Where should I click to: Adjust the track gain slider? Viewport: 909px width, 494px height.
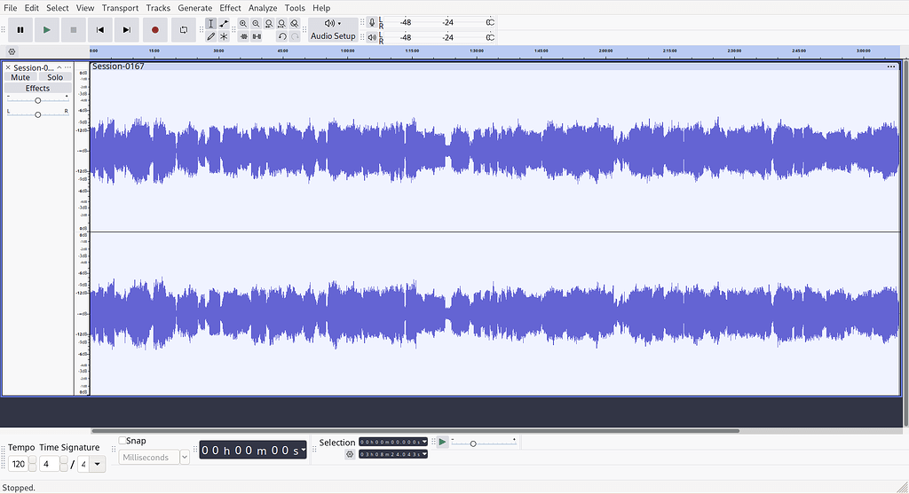tap(37, 100)
